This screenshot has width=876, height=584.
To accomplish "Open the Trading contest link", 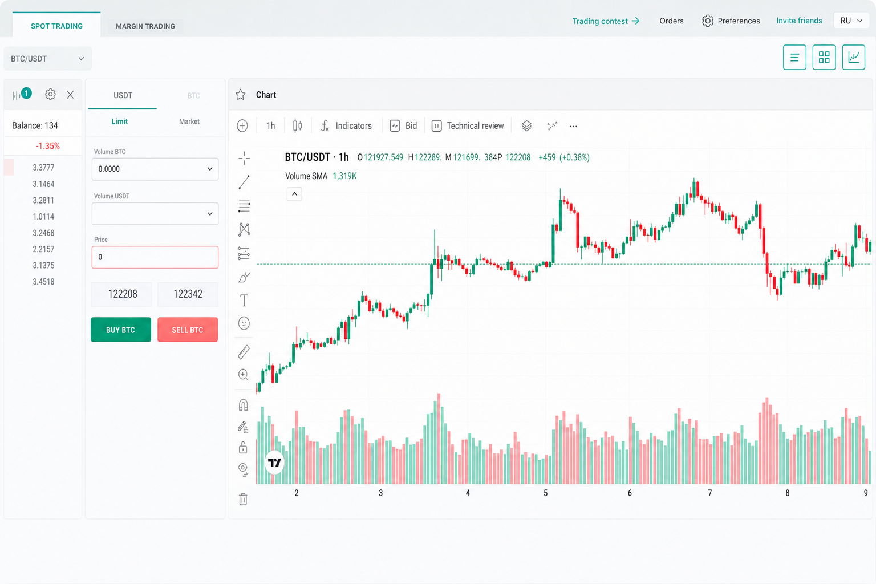I will point(606,21).
